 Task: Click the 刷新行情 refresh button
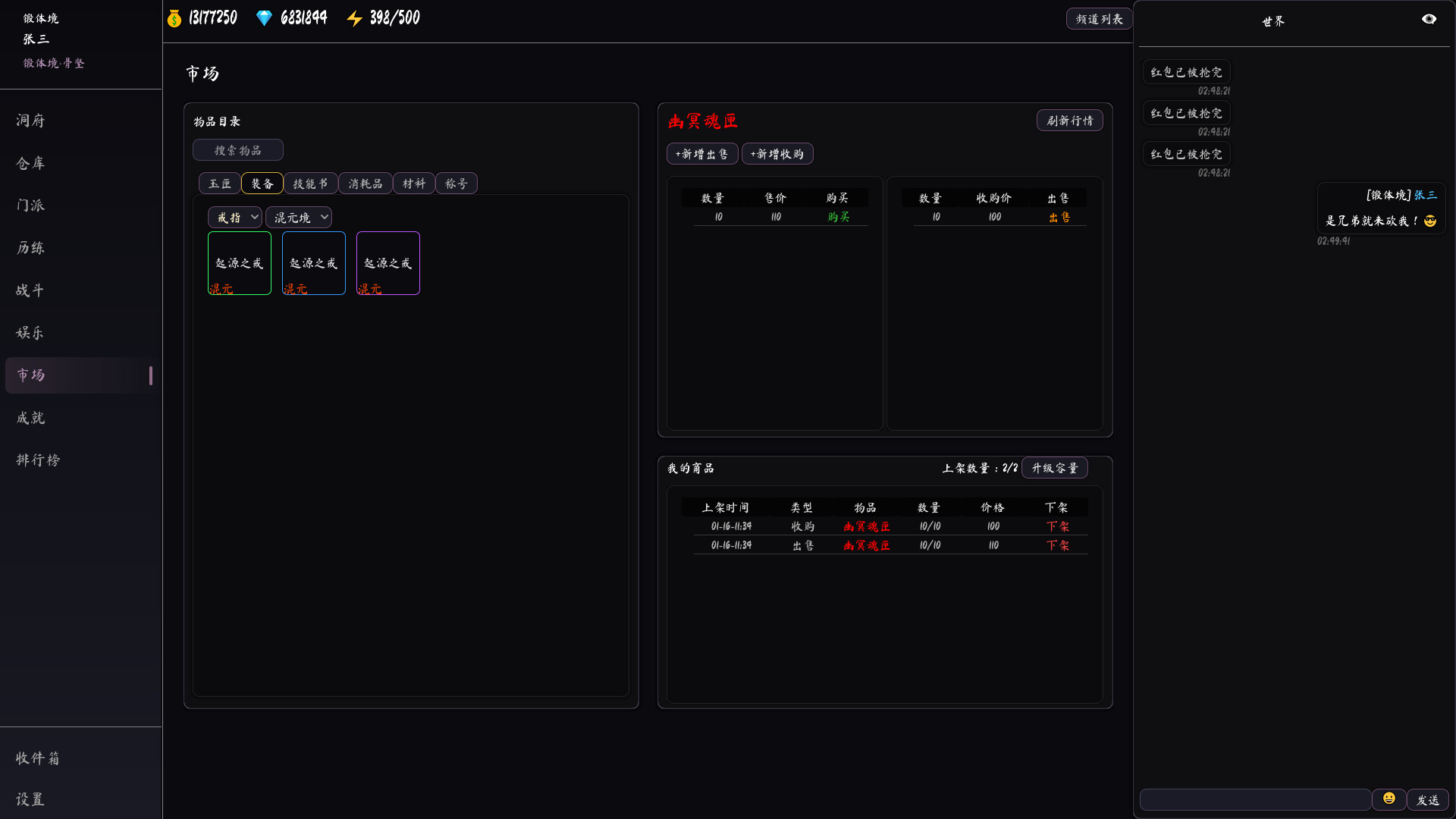click(1069, 120)
